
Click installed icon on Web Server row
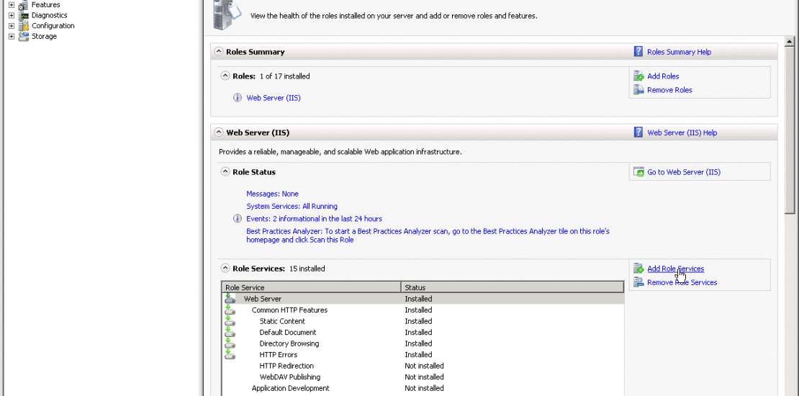click(x=230, y=299)
